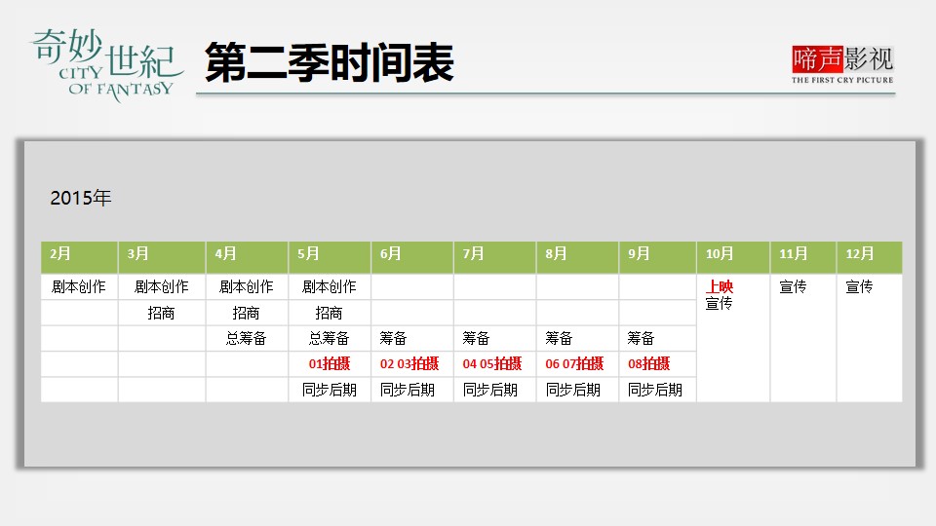Screen dimensions: 936x526
Task: Select 招商 cell in the 4月 column
Action: [247, 313]
